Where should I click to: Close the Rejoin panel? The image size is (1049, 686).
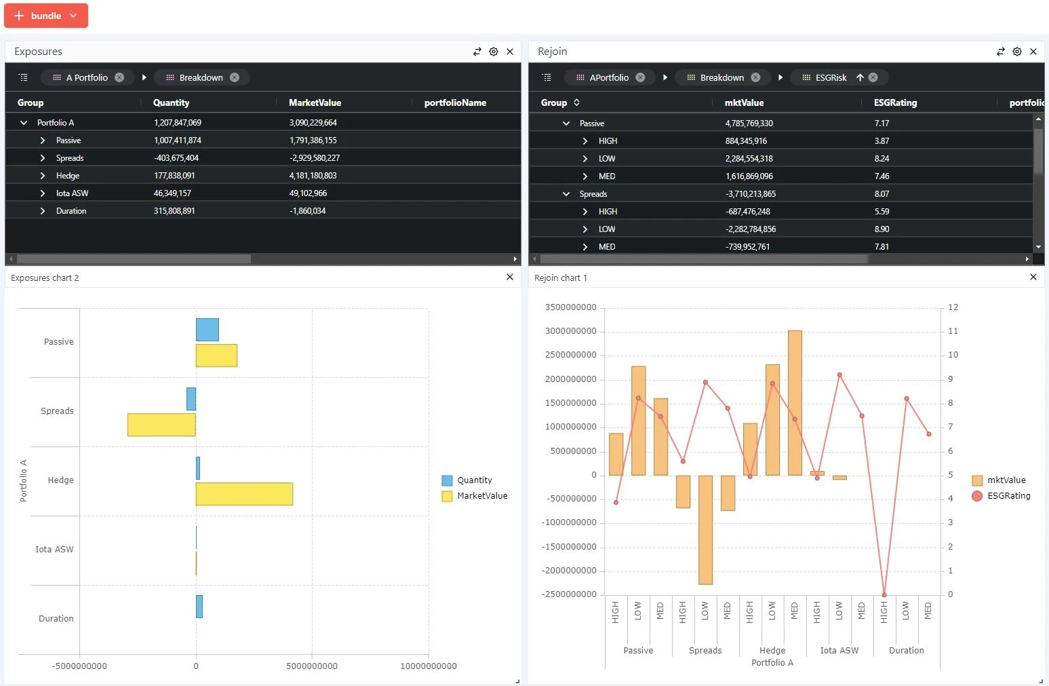point(1033,52)
